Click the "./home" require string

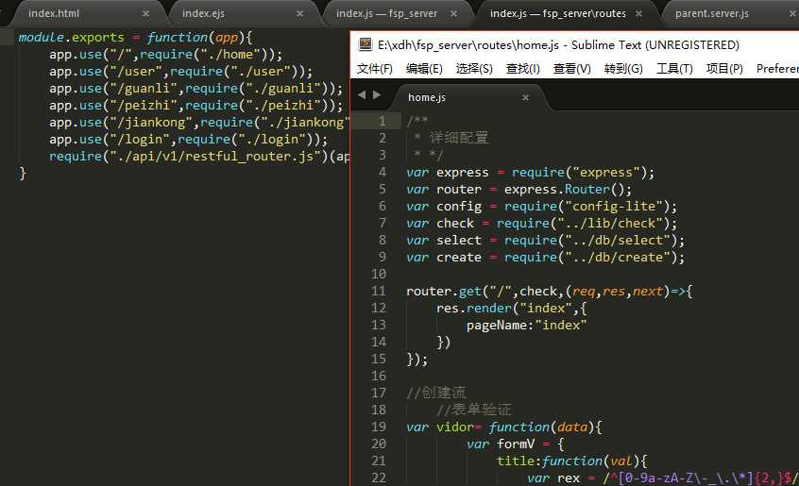point(230,55)
